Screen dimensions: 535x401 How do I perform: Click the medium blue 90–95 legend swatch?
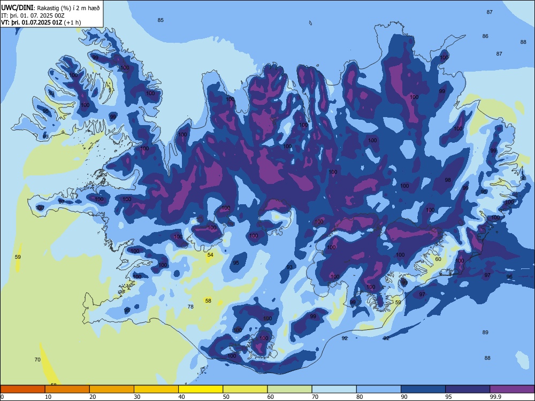(x=423, y=389)
